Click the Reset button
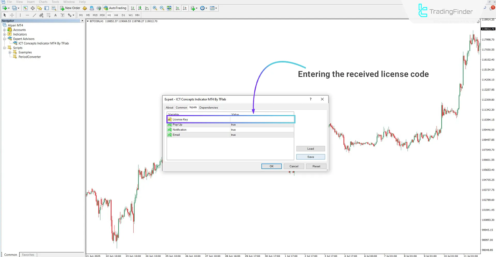The width and height of the screenshot is (496, 257). click(316, 166)
